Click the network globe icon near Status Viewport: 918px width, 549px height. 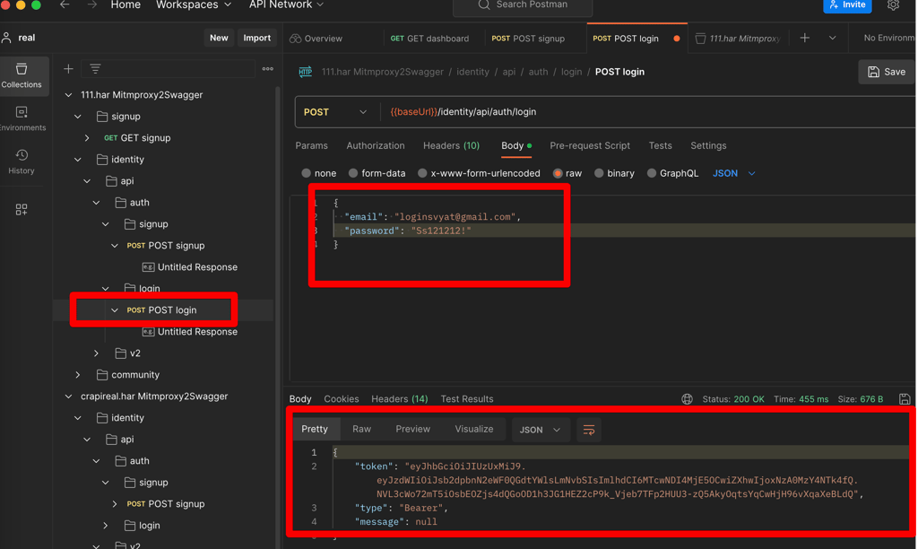(687, 399)
